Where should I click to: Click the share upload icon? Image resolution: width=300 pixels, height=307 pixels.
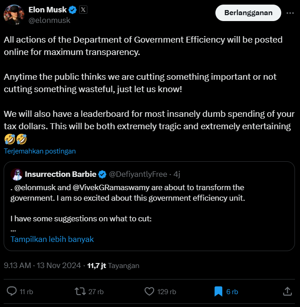pyautogui.click(x=287, y=291)
